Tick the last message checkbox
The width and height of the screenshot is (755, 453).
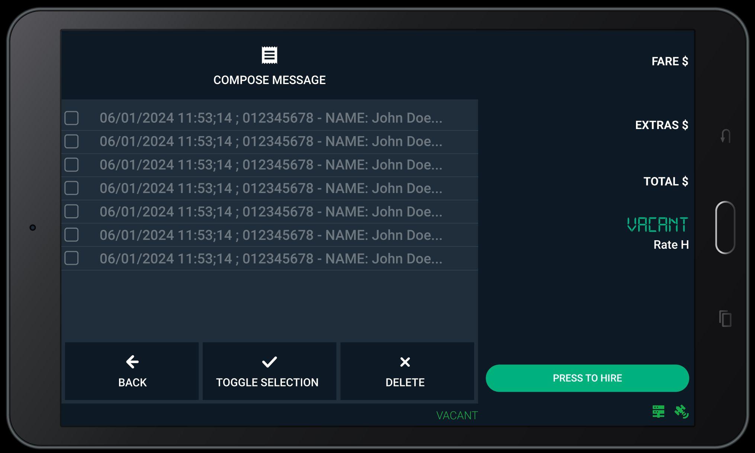tap(71, 258)
